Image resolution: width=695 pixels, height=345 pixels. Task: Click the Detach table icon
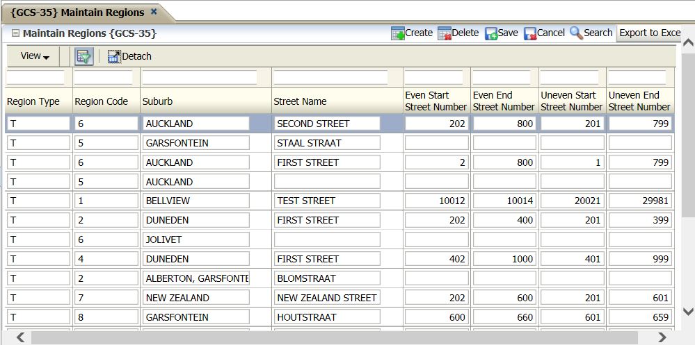pyautogui.click(x=114, y=57)
